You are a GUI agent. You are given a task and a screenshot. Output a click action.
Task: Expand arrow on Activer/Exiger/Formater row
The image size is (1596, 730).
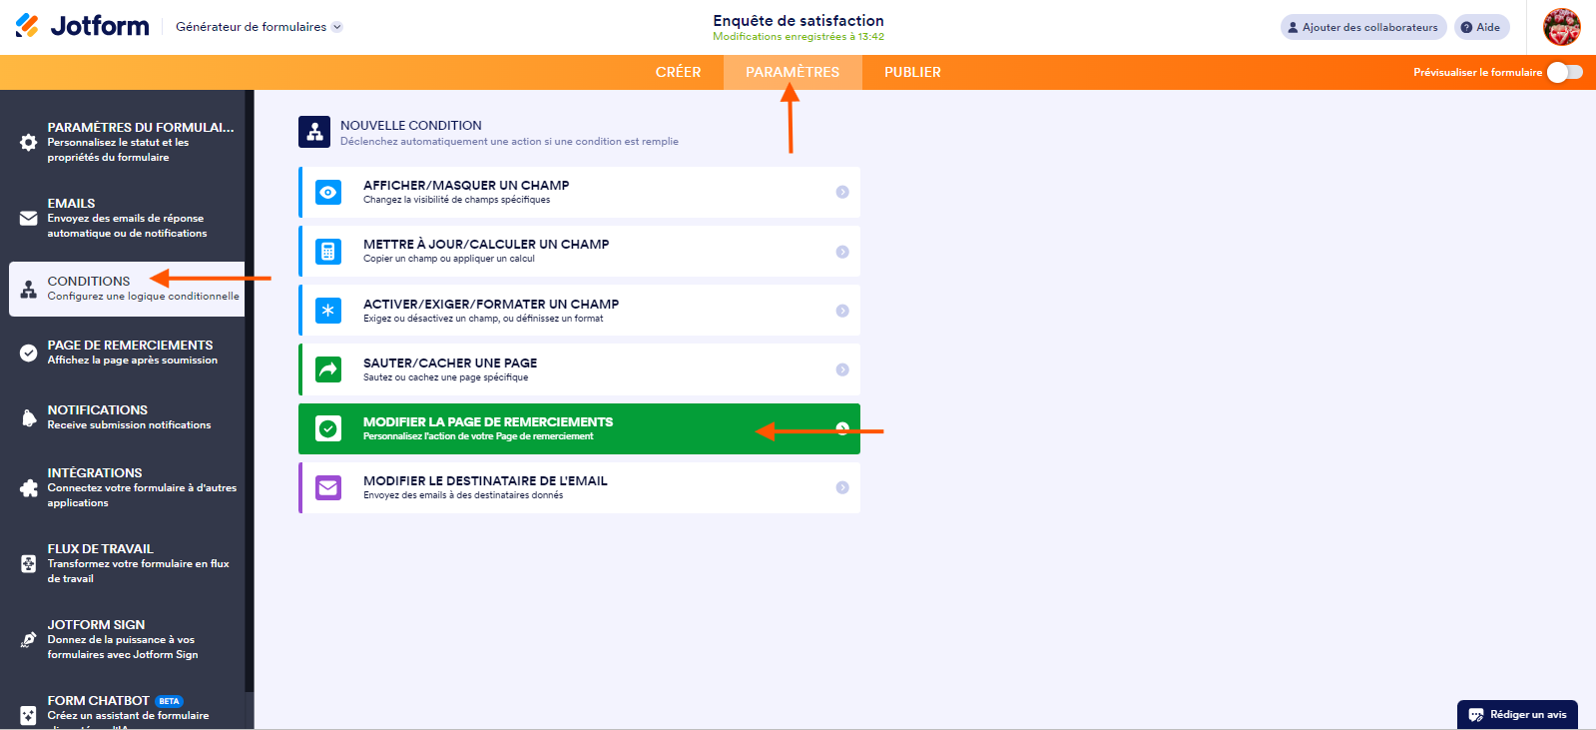click(x=842, y=311)
